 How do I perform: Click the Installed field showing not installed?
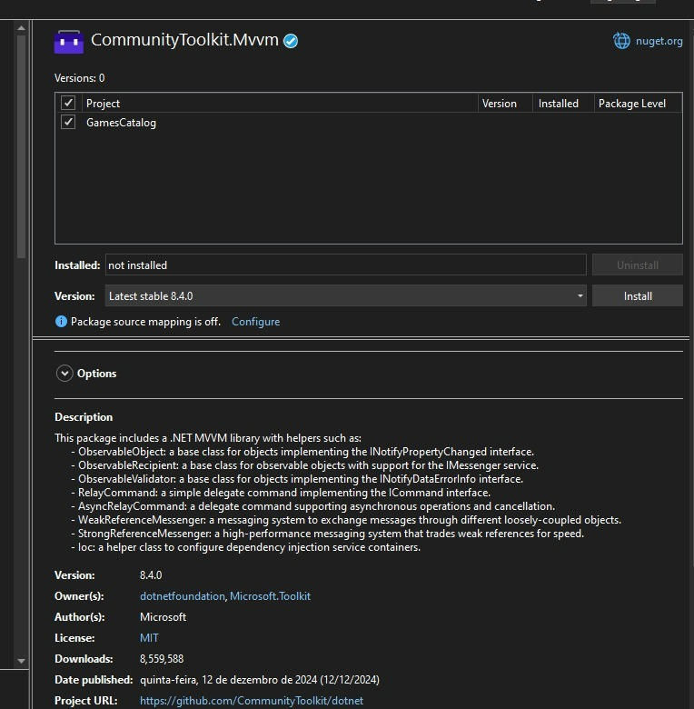[345, 265]
